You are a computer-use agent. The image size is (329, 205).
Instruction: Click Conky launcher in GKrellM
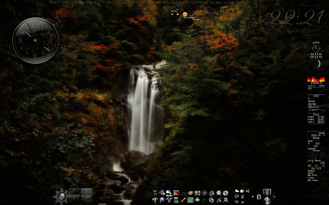311,177
